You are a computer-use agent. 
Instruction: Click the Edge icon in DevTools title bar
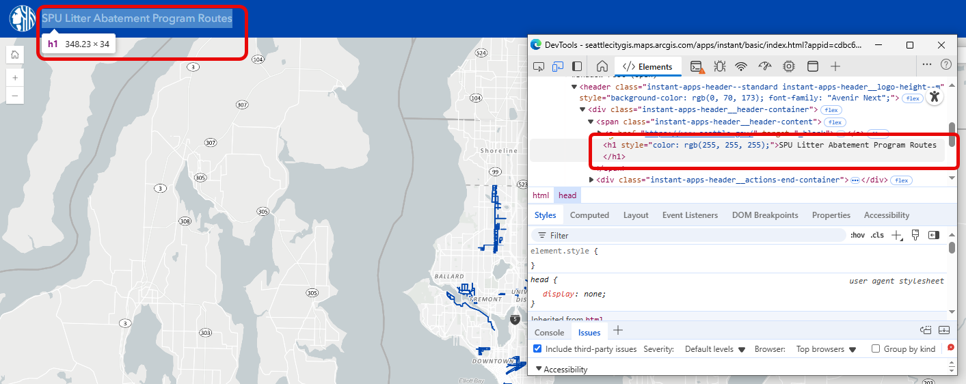pyautogui.click(x=536, y=45)
